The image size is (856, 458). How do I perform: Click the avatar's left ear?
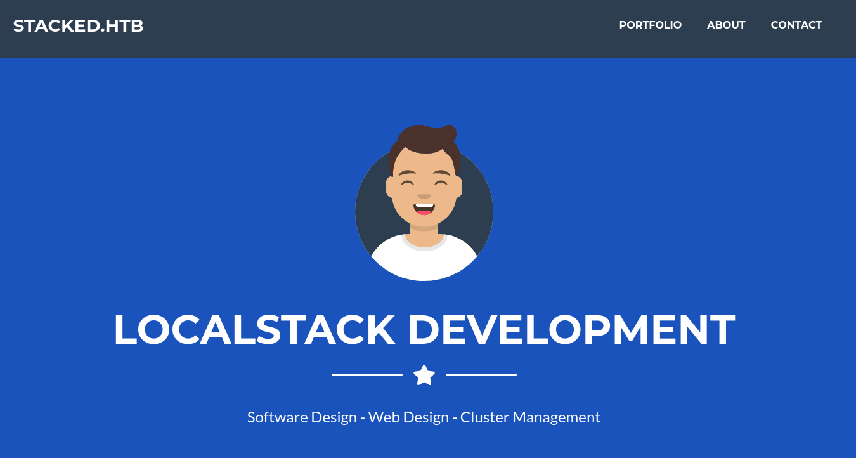[x=390, y=187]
